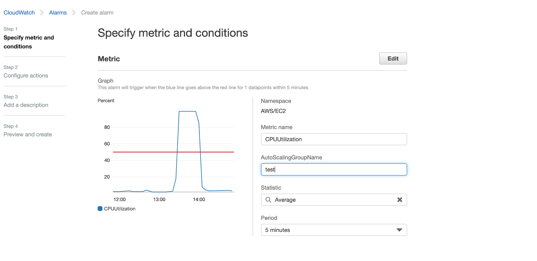Click the Edit metric button
537x261 pixels.
(x=393, y=59)
